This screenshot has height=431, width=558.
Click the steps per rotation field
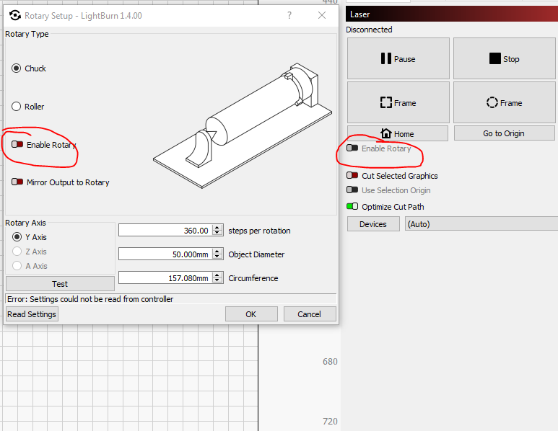[x=165, y=231]
